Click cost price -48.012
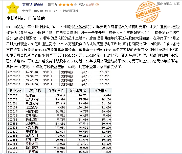 point(59,148)
